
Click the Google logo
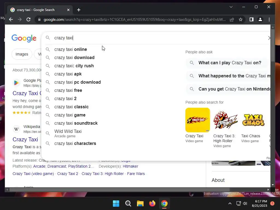pos(24,38)
